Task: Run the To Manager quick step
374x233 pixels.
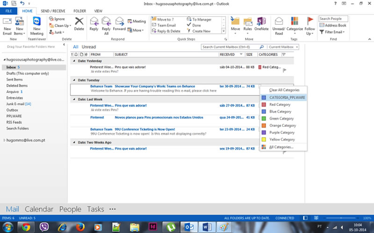Action: pos(199,19)
